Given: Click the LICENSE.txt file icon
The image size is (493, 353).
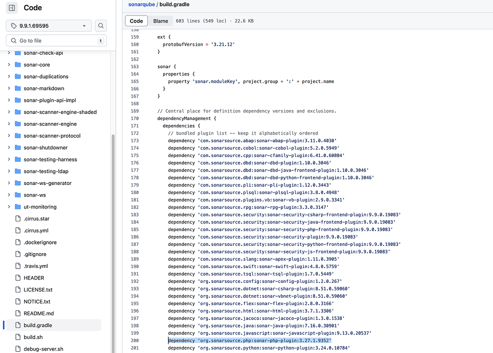Looking at the screenshot, I should (18, 290).
